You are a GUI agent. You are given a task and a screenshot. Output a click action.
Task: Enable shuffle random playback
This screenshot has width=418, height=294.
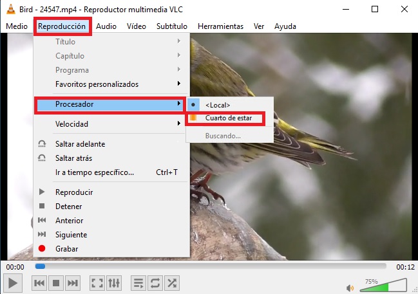[172, 283]
